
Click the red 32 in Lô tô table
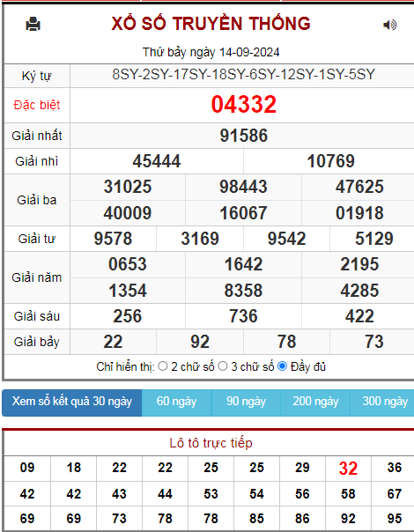tap(348, 469)
